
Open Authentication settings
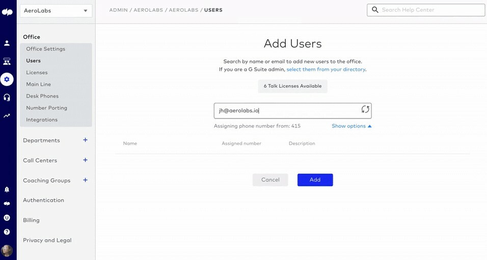pyautogui.click(x=43, y=200)
